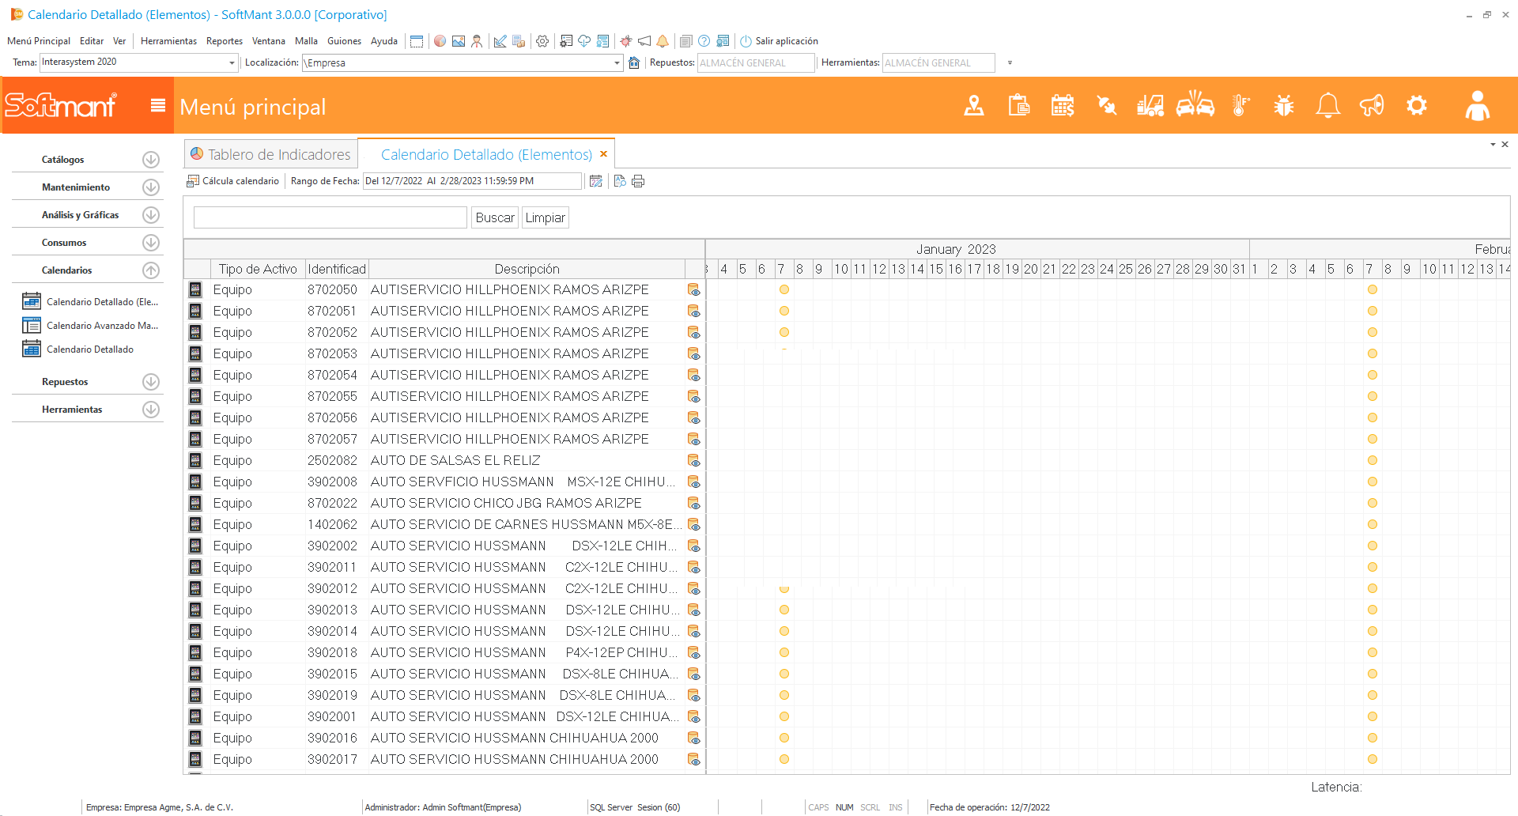Click the megaphone announcements icon in header

tap(1372, 105)
